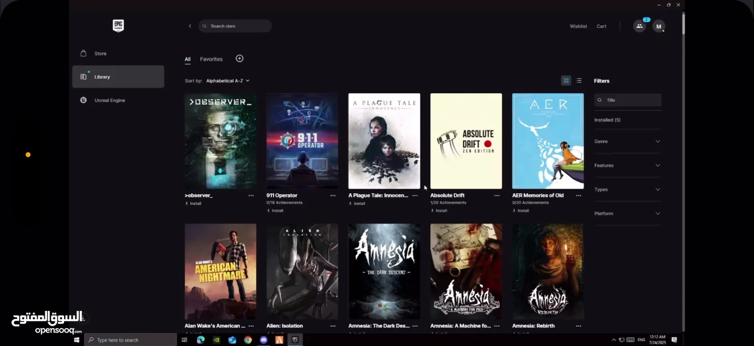
Task: Switch to the Favorites tab
Action: click(x=211, y=59)
